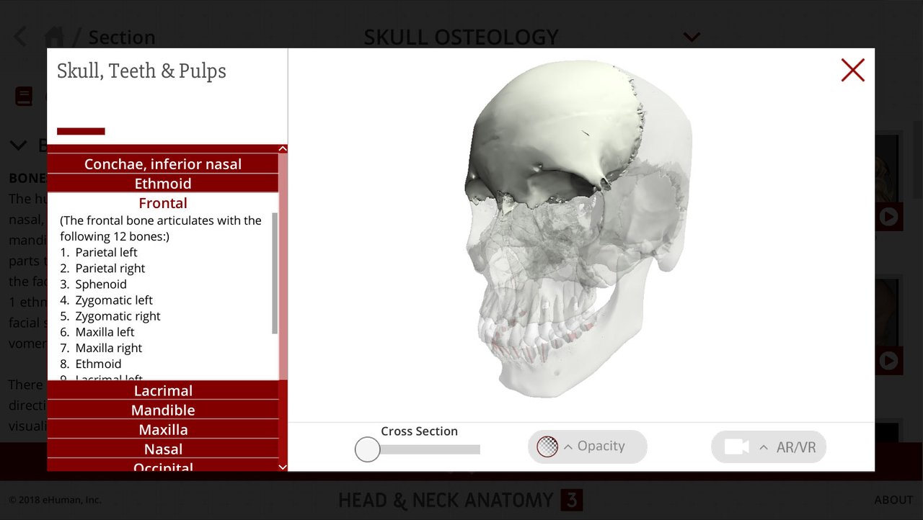
Task: Click "Sphenoid" in articulation list
Action: point(101,284)
